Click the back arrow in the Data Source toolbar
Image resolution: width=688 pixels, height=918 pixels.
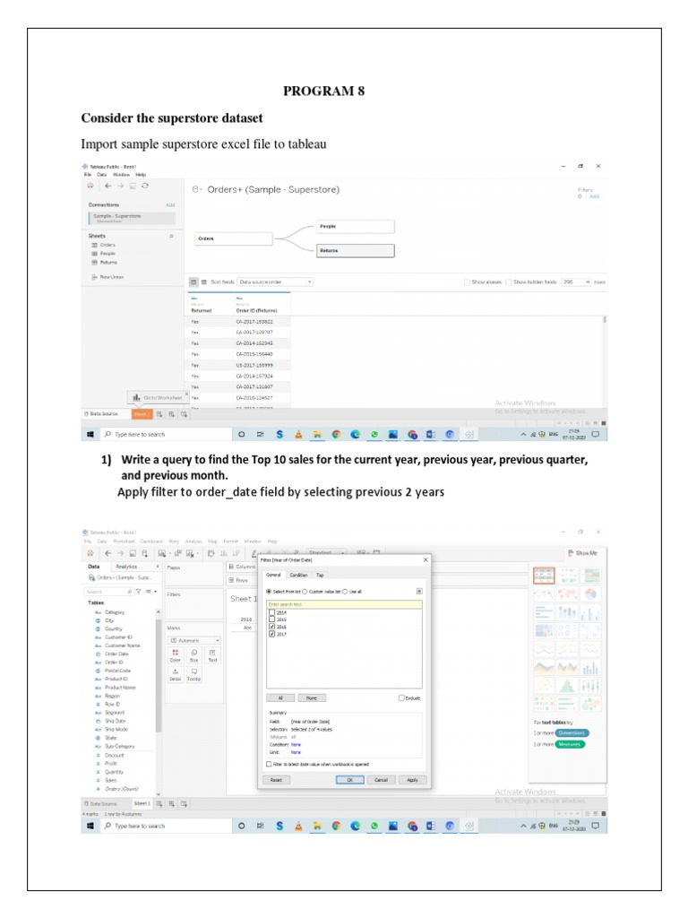tap(108, 186)
